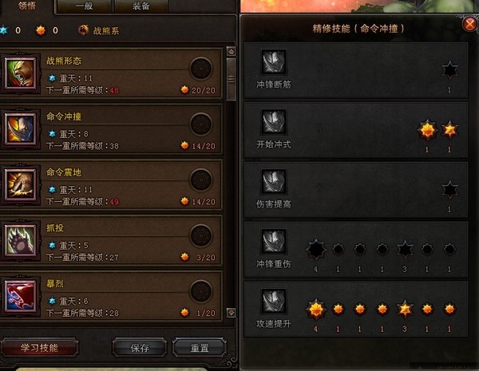Image resolution: width=479 pixels, height=371 pixels.
Task: Click the 伤害提高 refinement icon
Action: (x=274, y=182)
